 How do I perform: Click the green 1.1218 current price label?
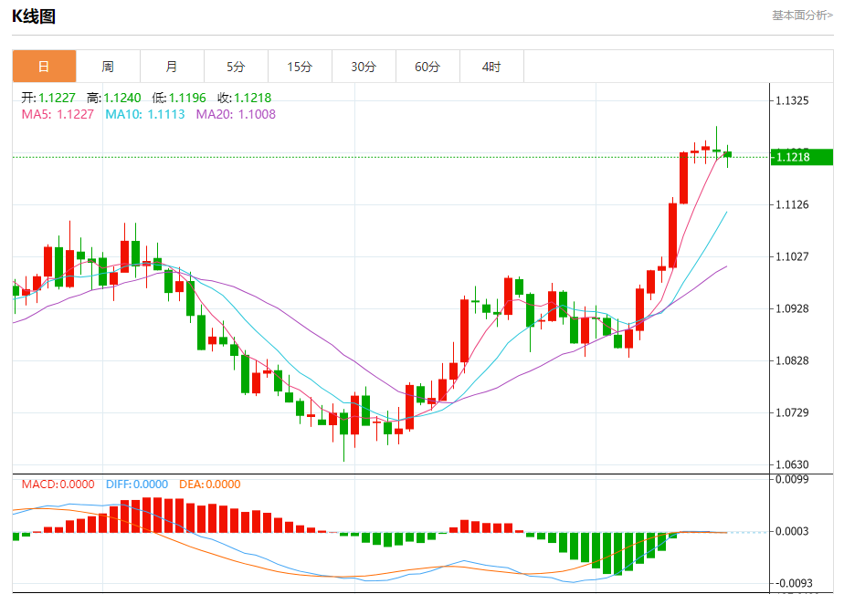(801, 157)
